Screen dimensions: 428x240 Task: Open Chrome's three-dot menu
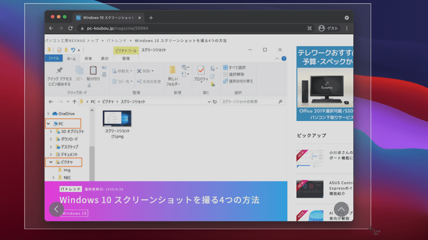[x=347, y=28]
